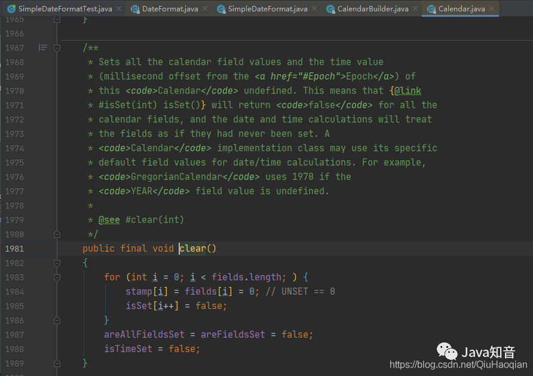Image resolution: width=533 pixels, height=376 pixels.
Task: Close the SimpleDateFormatTest.java tab
Action: [x=119, y=8]
